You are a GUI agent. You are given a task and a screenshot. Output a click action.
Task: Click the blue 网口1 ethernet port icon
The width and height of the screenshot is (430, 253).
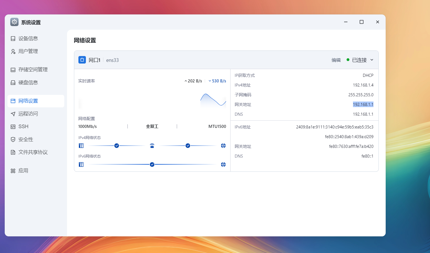pos(82,60)
